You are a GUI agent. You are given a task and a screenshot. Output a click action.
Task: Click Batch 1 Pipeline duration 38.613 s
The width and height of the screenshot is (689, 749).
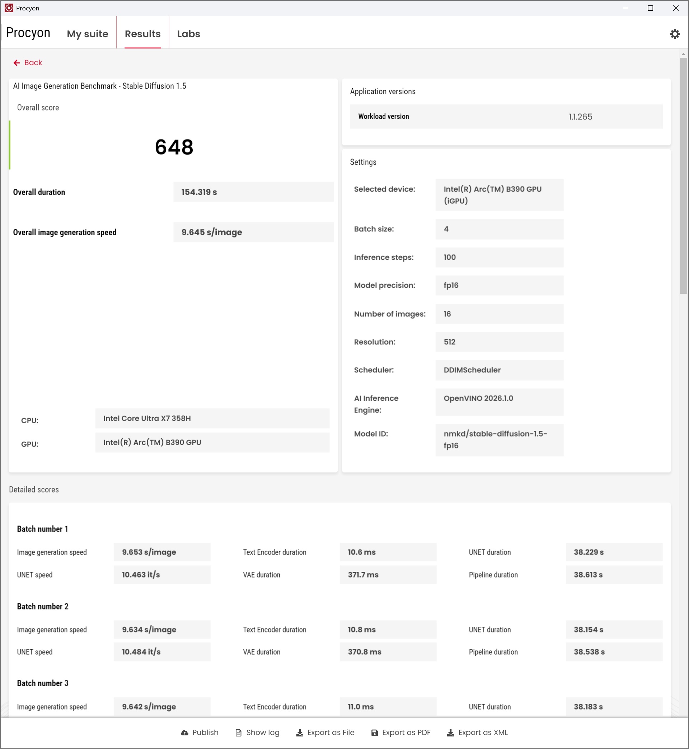[614, 575]
